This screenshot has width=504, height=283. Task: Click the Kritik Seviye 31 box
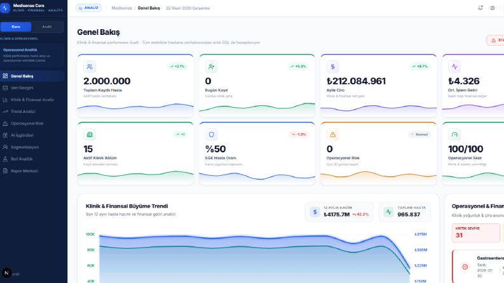pyautogui.click(x=476, y=233)
